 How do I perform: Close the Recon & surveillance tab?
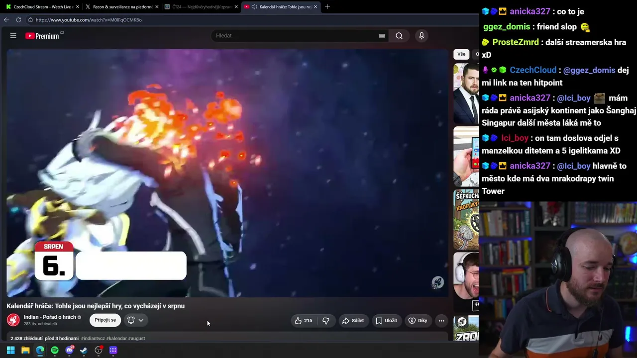pos(157,7)
